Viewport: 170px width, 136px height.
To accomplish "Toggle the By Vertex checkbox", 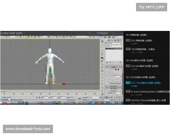I will [107, 72].
